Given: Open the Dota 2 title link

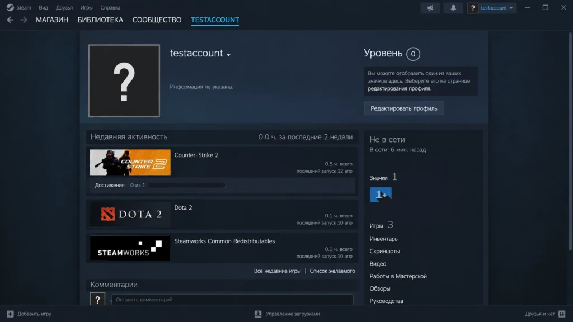Looking at the screenshot, I should coord(183,207).
